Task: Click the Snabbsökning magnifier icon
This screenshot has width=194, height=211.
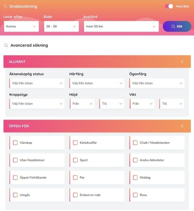Action: coord(5,6)
